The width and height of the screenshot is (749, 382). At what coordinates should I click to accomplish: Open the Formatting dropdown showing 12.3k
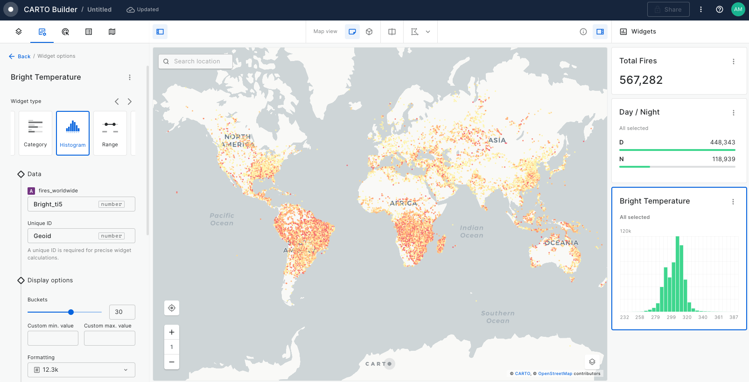81,370
